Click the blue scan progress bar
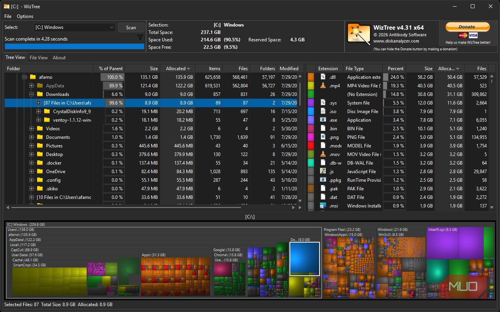The width and height of the screenshot is (500, 312). (74, 46)
